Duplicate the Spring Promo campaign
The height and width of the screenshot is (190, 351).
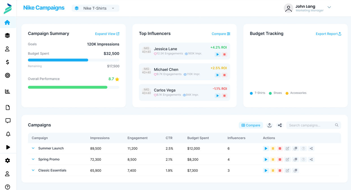coord(295,159)
